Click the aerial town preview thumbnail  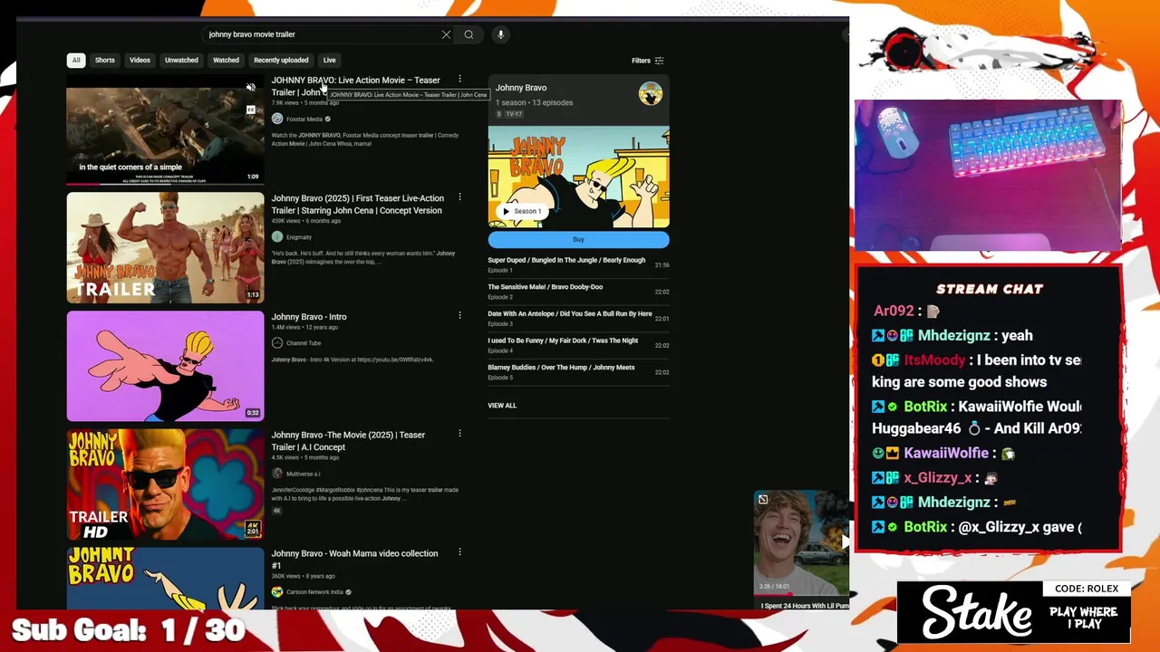click(x=165, y=129)
